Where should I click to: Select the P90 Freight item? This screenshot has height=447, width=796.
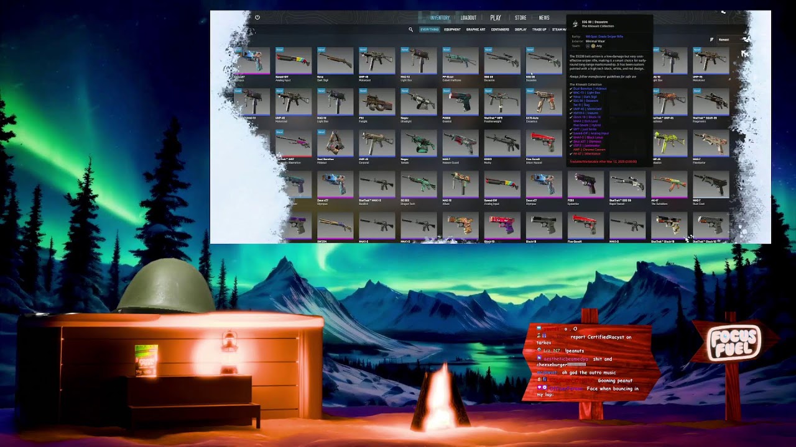(377, 106)
